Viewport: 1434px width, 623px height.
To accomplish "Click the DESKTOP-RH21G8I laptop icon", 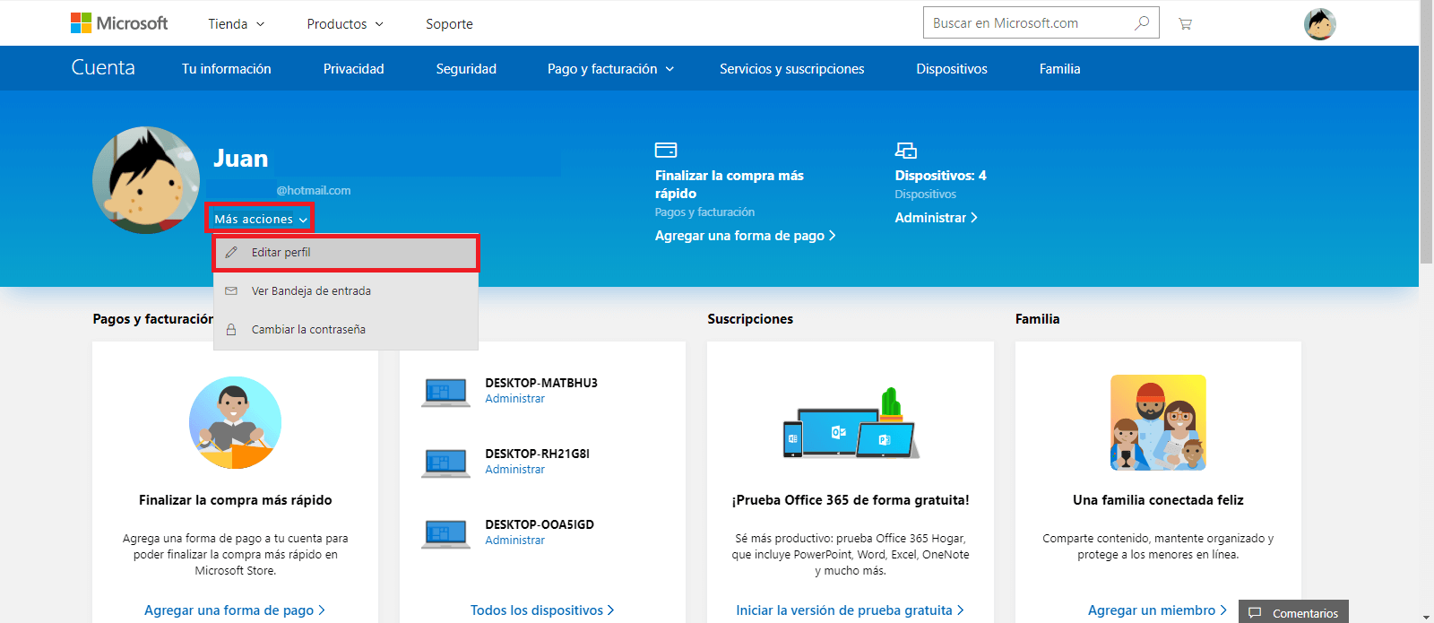I will pyautogui.click(x=445, y=463).
